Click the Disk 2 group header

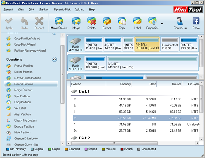[81, 138]
